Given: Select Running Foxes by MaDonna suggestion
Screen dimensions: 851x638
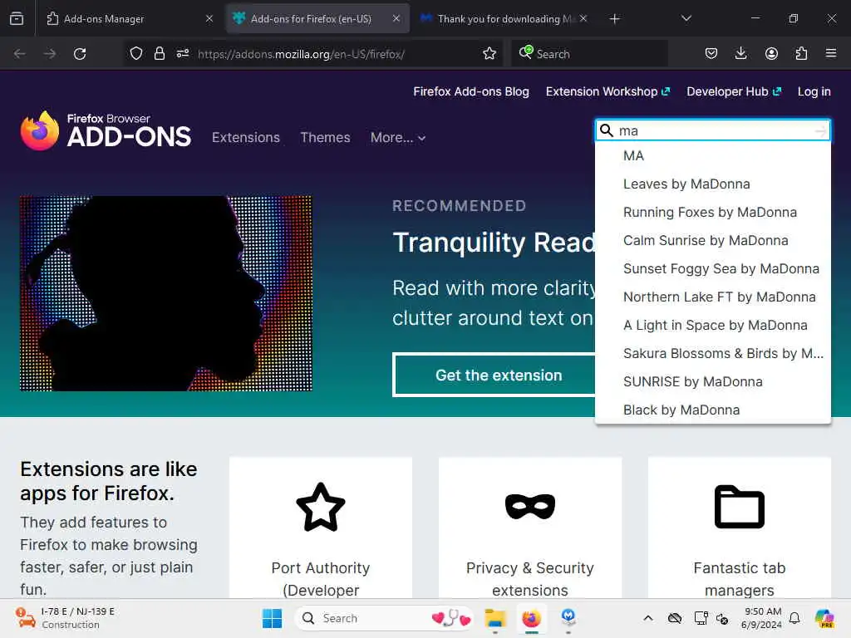Looking at the screenshot, I should click(x=712, y=212).
